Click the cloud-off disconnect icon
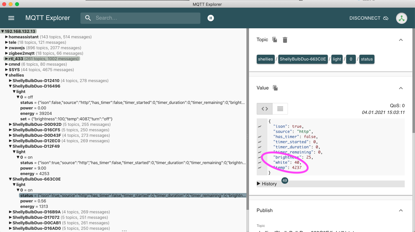 pos(386,18)
